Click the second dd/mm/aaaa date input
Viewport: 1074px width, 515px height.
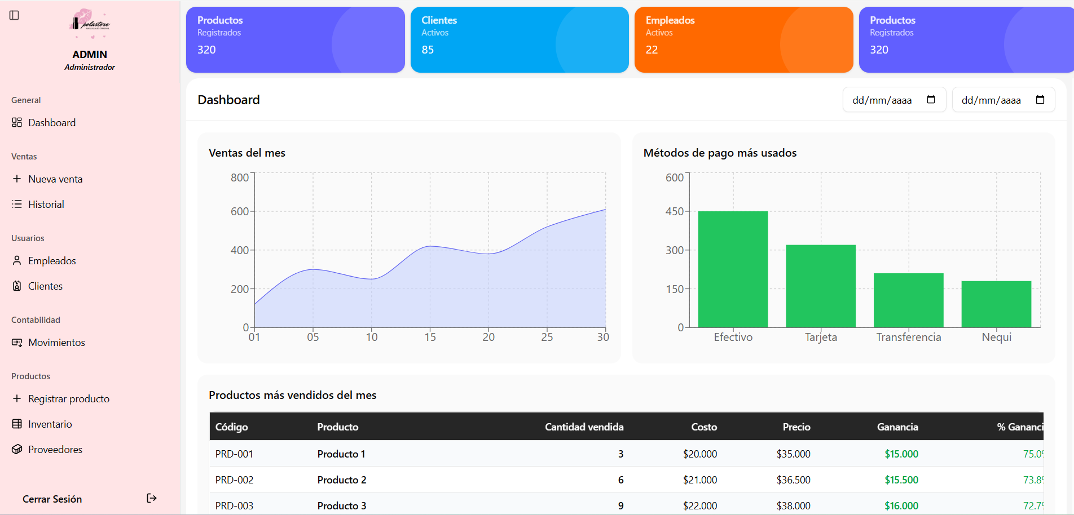pyautogui.click(x=1003, y=100)
